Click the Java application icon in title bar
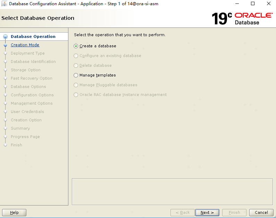The image size is (276, 218). [4, 4]
